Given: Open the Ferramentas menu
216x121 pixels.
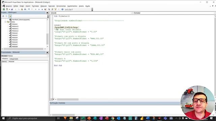Looking at the screenshot, I should click(x=61, y=6).
